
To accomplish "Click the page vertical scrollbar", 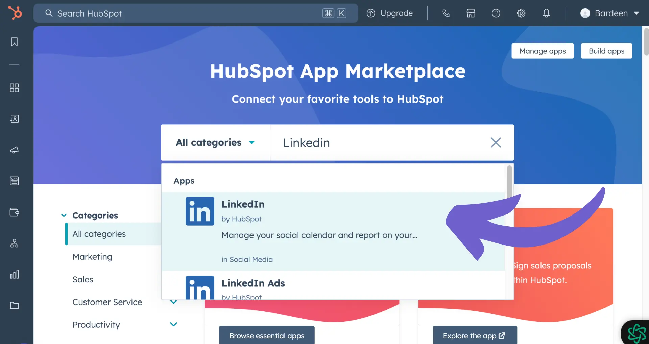I will pos(646,42).
